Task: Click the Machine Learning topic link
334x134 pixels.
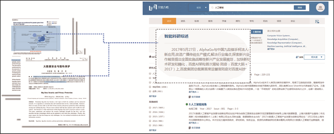Action: pyautogui.click(x=275, y=46)
